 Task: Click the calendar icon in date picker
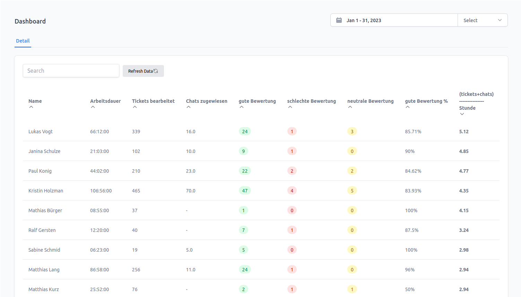pos(339,20)
